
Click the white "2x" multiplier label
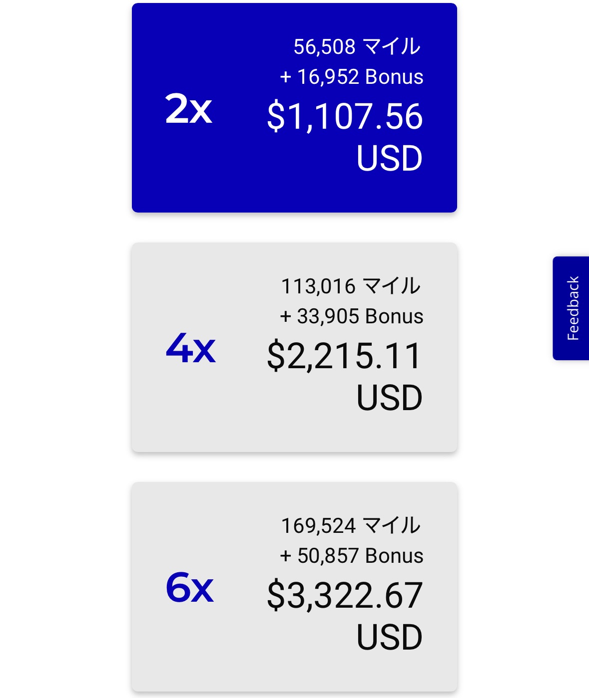(x=189, y=109)
